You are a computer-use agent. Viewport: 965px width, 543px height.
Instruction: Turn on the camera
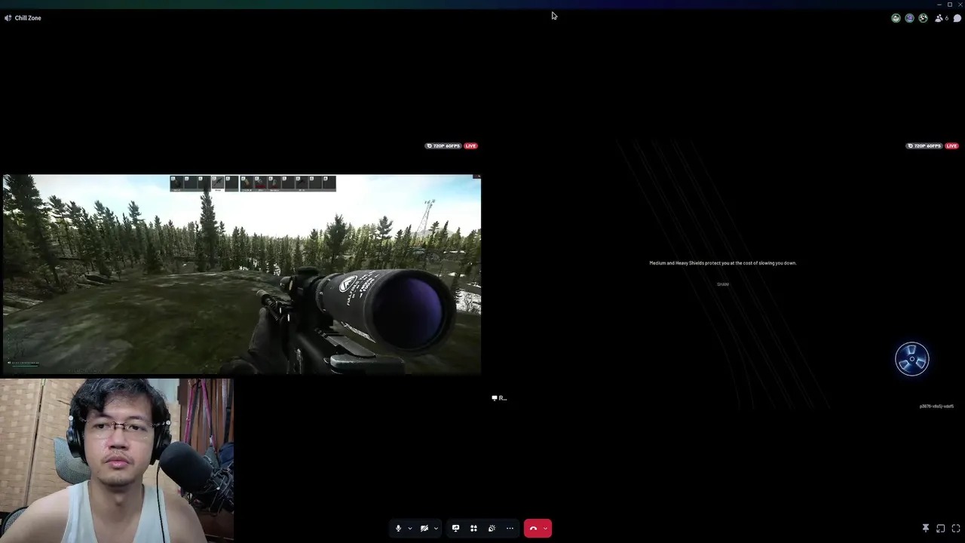[x=424, y=529]
